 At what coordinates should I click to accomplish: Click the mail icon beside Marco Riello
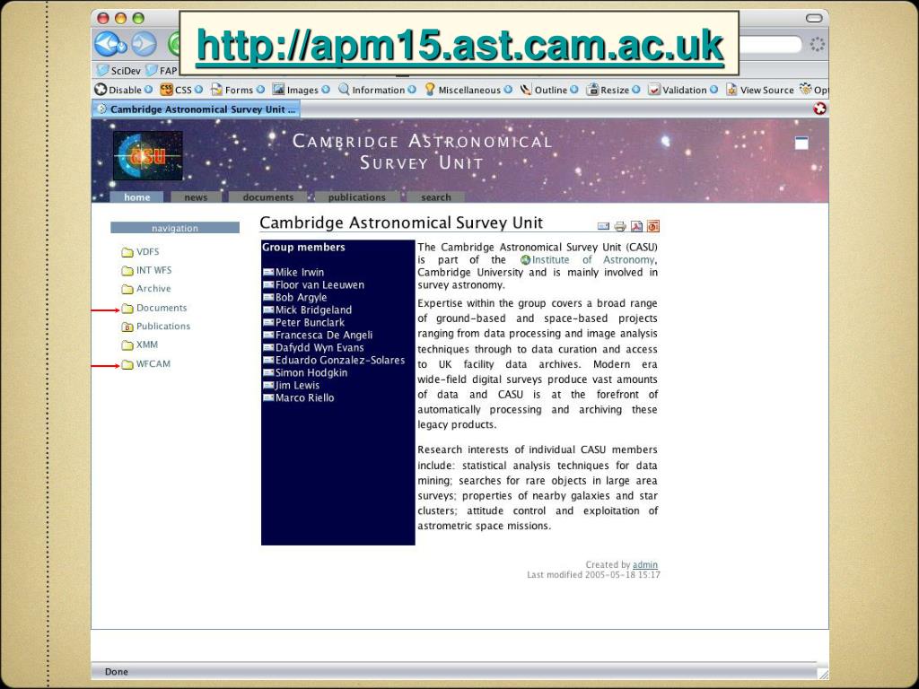[268, 397]
